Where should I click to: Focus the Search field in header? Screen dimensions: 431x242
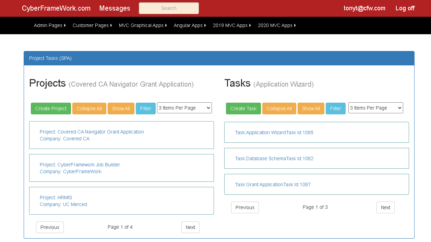[169, 8]
